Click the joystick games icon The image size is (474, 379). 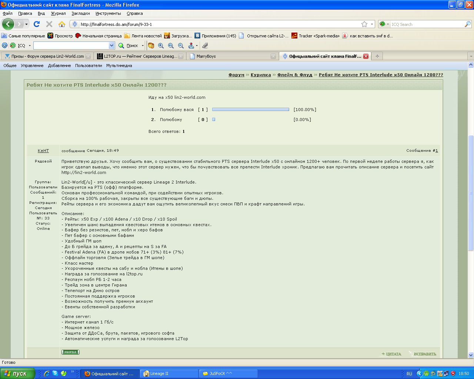pos(191,46)
